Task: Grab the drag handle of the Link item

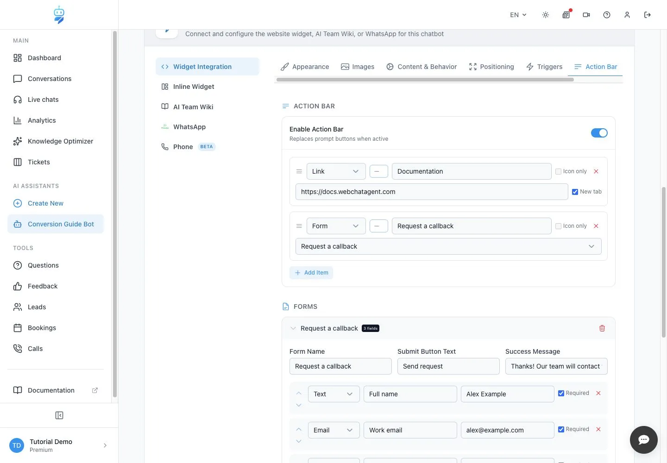Action: click(x=299, y=171)
